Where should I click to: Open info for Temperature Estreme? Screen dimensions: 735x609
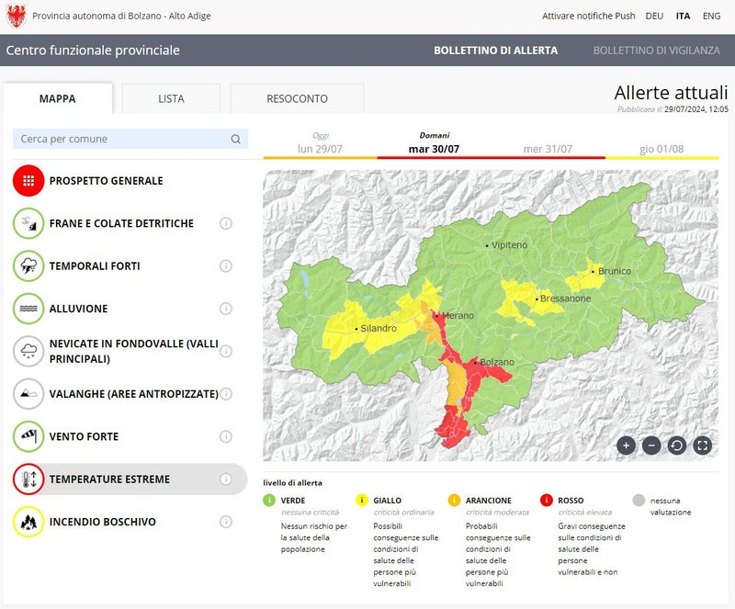[226, 479]
